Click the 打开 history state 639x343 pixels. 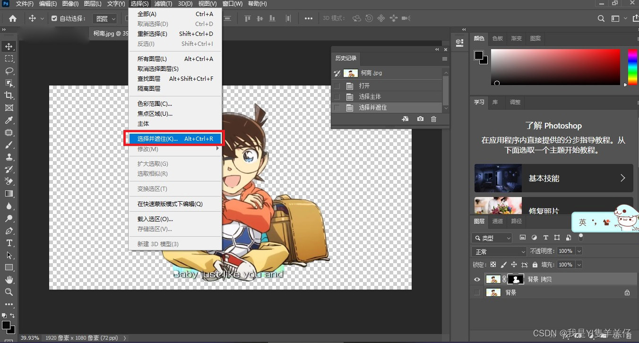[x=388, y=86]
